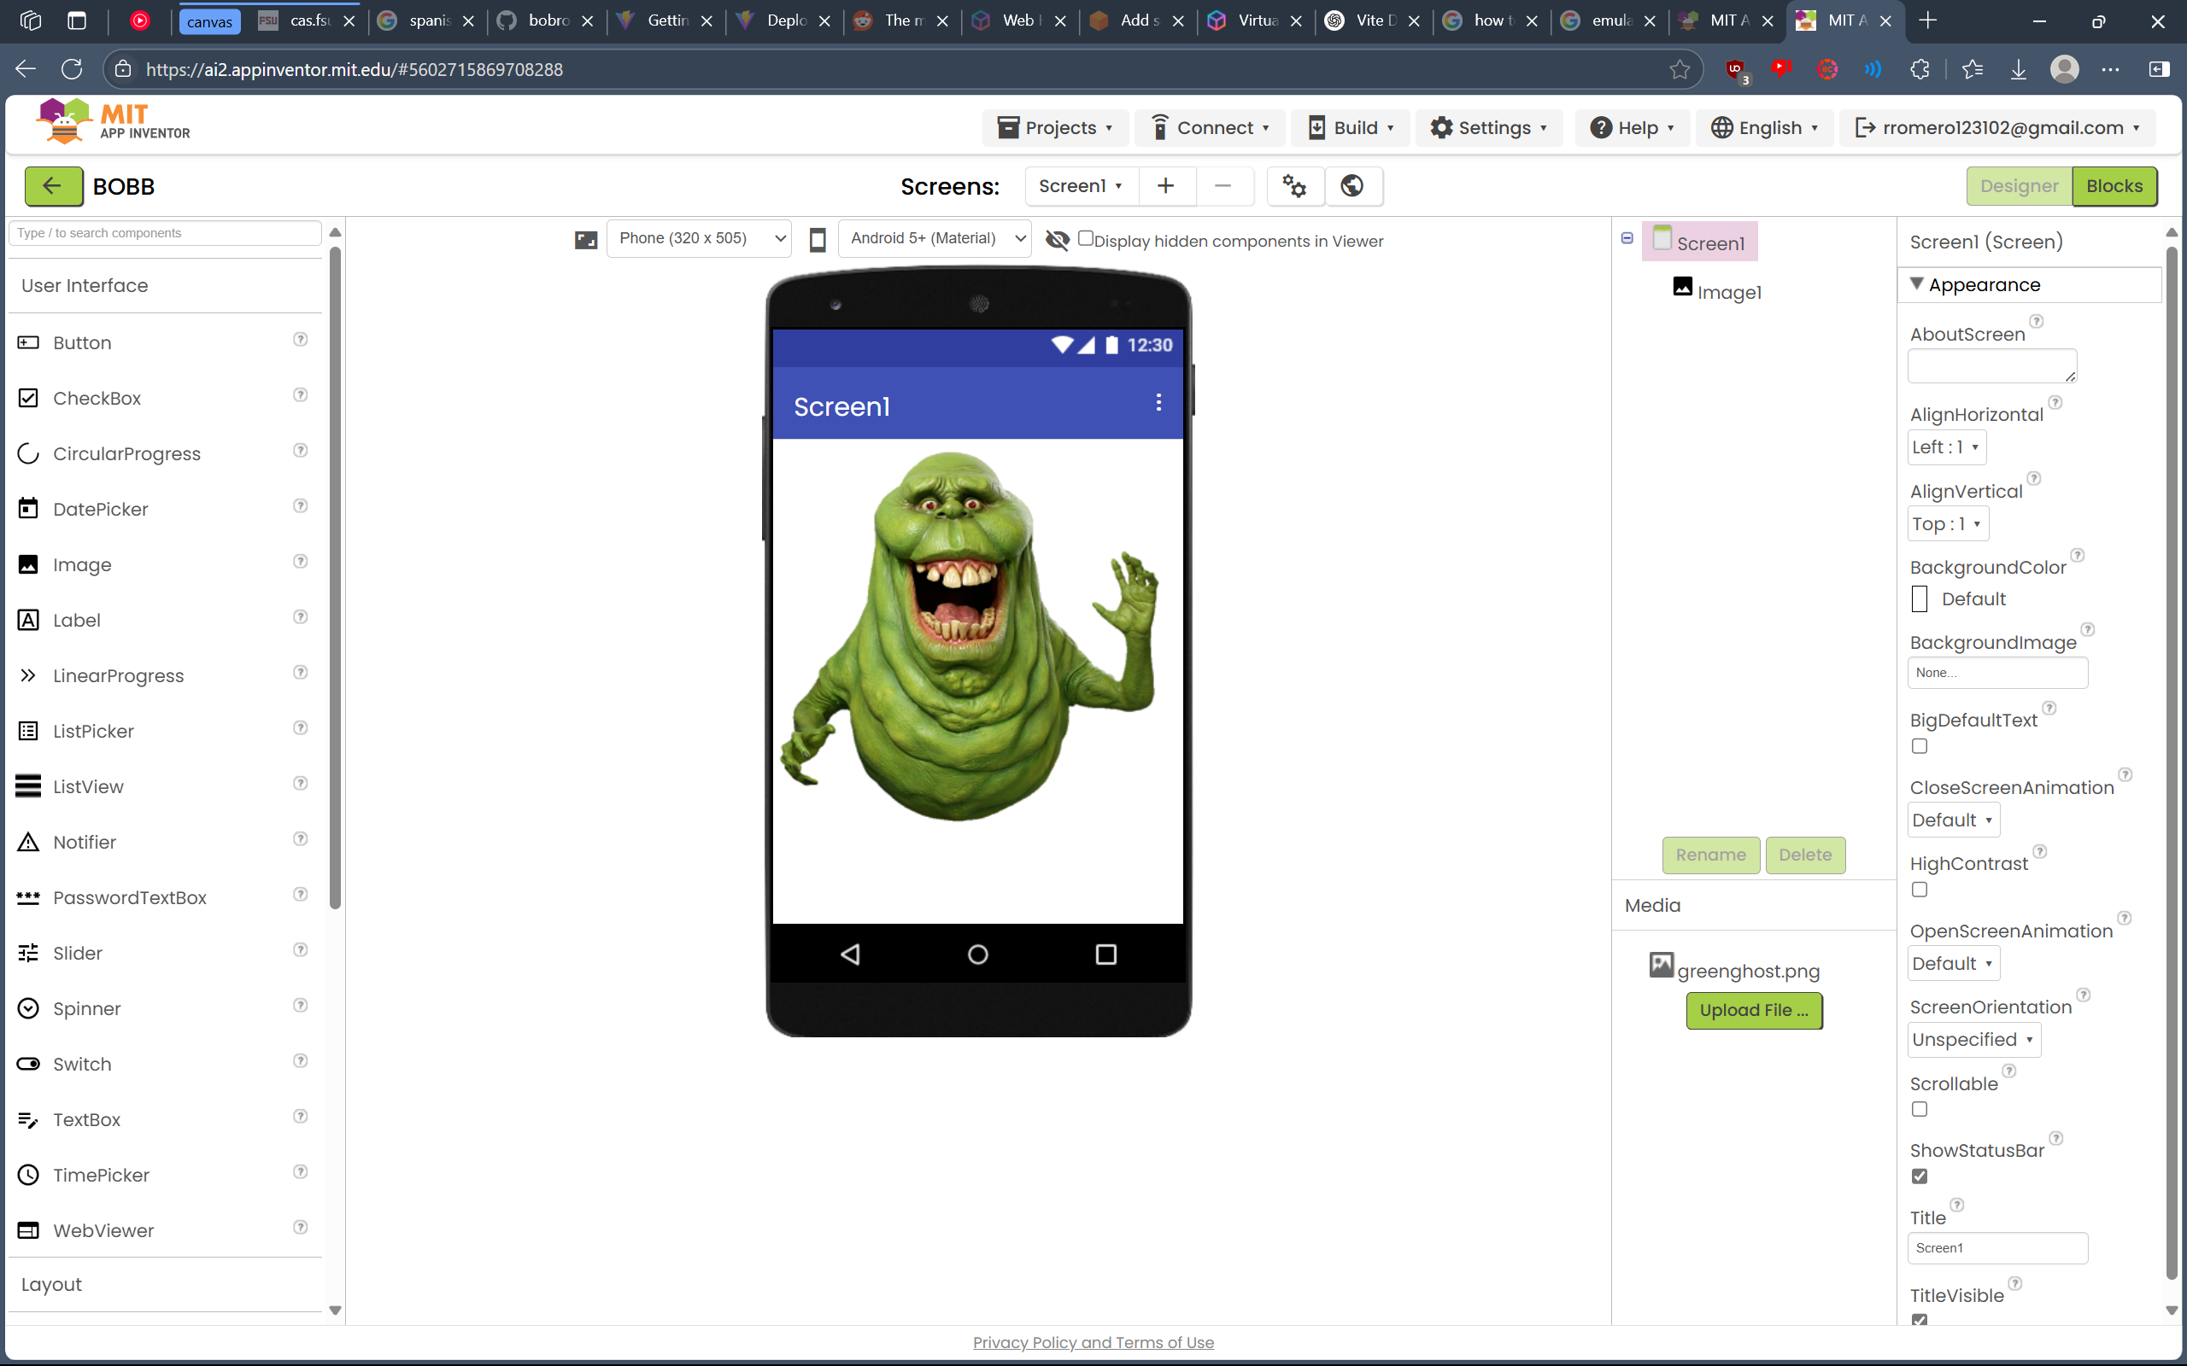Screen dimensions: 2187x1366
Task: Open OpenScreenAnimation Default dropdown
Action: click(x=1953, y=964)
